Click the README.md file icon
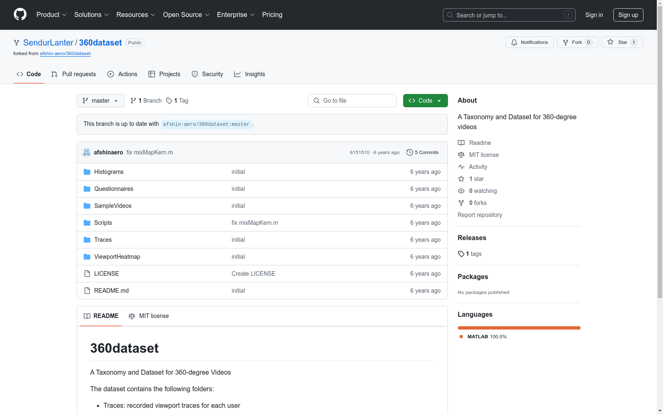The width and height of the screenshot is (663, 414). click(x=87, y=291)
